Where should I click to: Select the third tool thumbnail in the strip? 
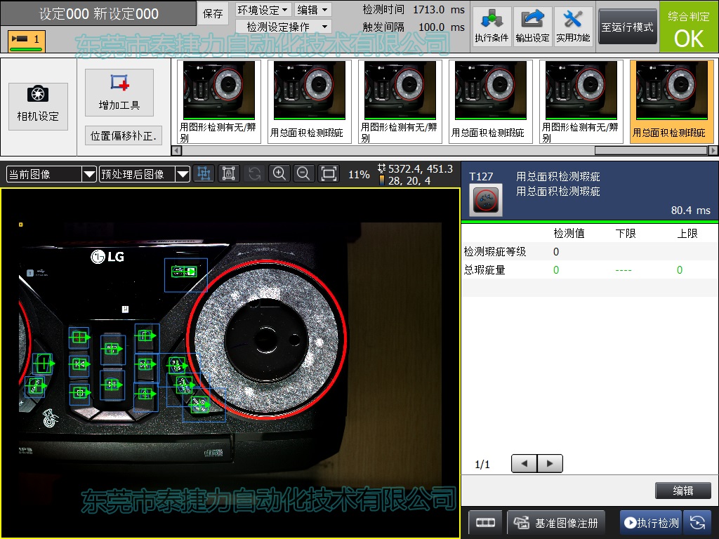pos(400,102)
